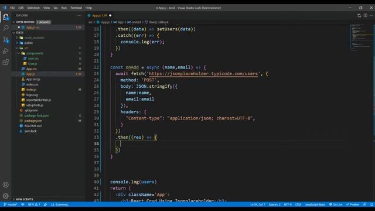Open the View menu

tap(46, 8)
